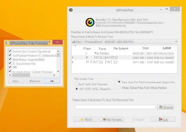Choose Whole: extract files from whole partition
This screenshot has height=132, width=186.
pos(119,88)
